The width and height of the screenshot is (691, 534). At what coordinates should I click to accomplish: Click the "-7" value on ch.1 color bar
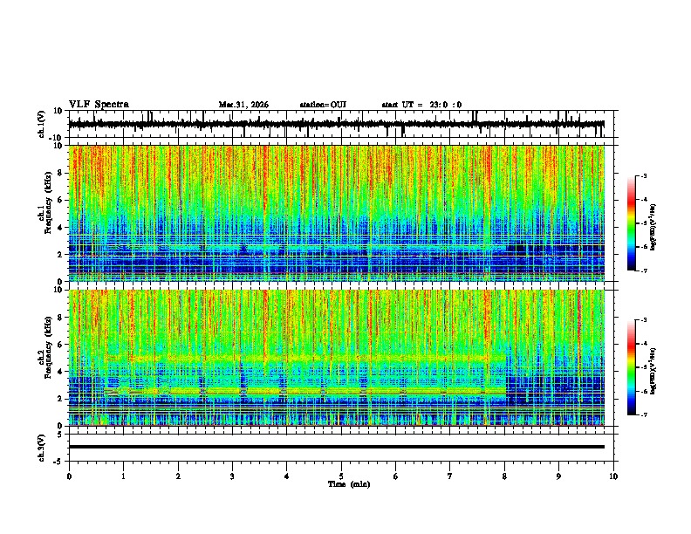pos(643,270)
